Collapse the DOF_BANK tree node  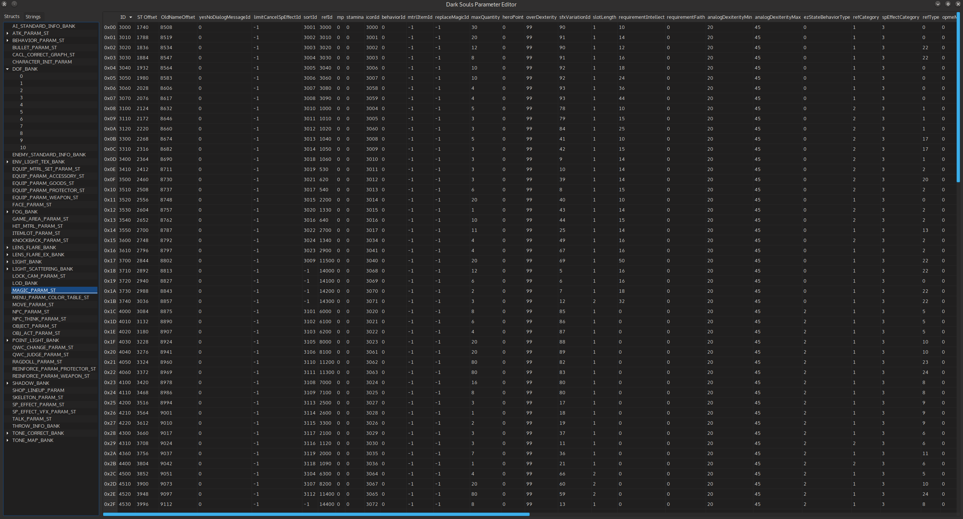(x=8, y=69)
